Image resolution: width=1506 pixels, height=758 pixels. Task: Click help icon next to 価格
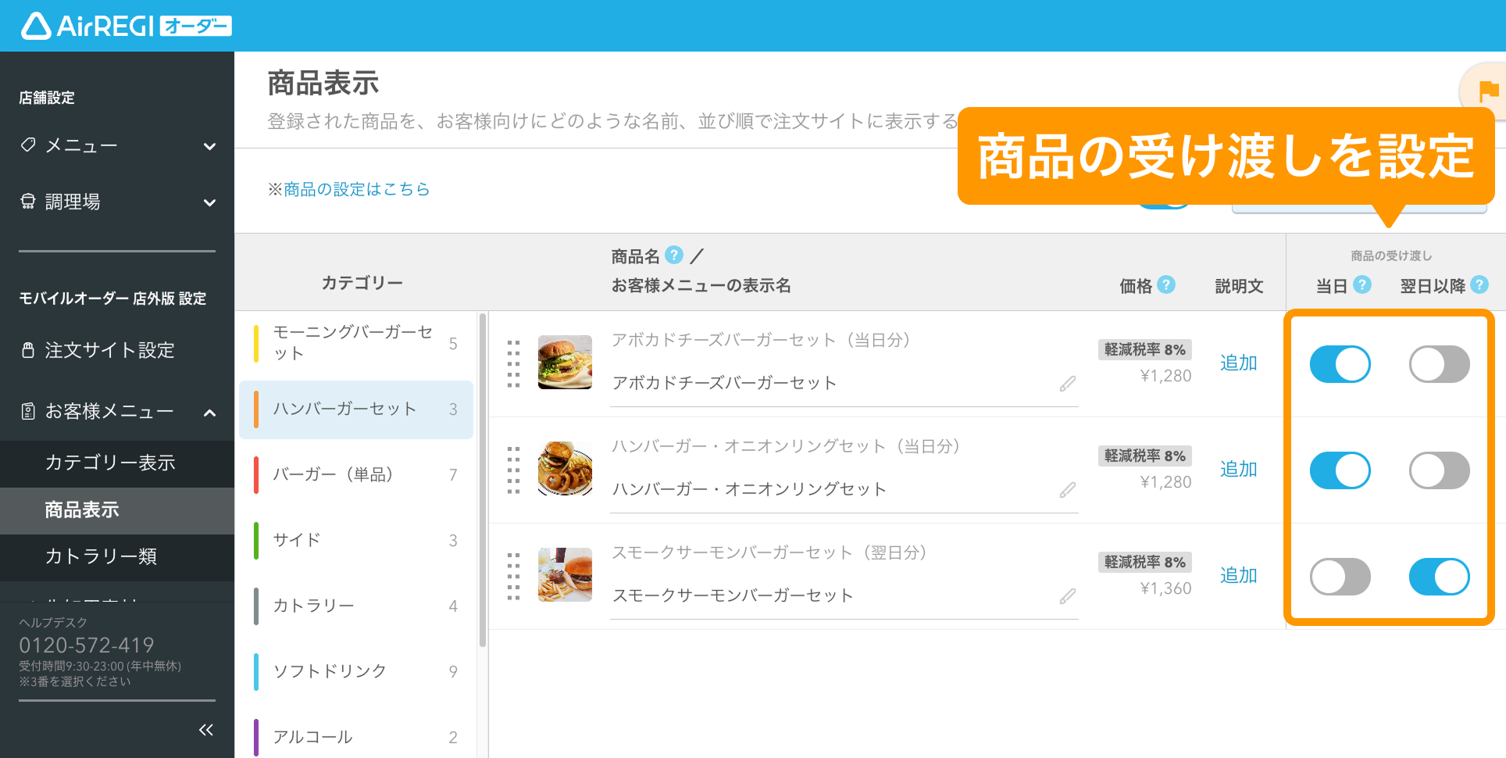1166,285
